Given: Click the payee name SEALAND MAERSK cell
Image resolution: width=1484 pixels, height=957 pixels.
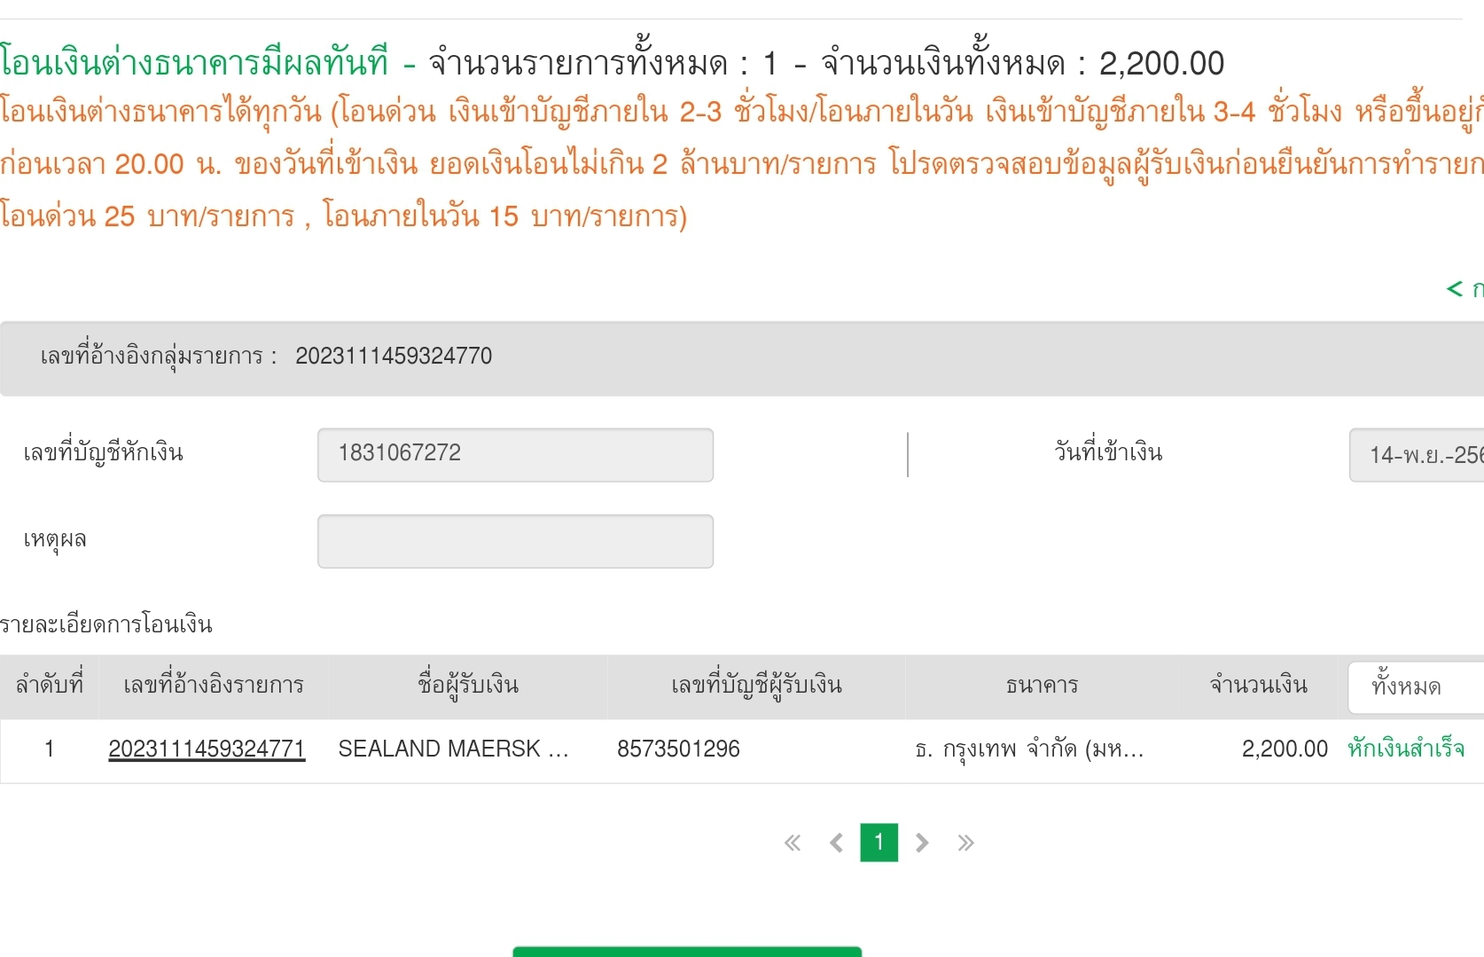Looking at the screenshot, I should click(453, 749).
